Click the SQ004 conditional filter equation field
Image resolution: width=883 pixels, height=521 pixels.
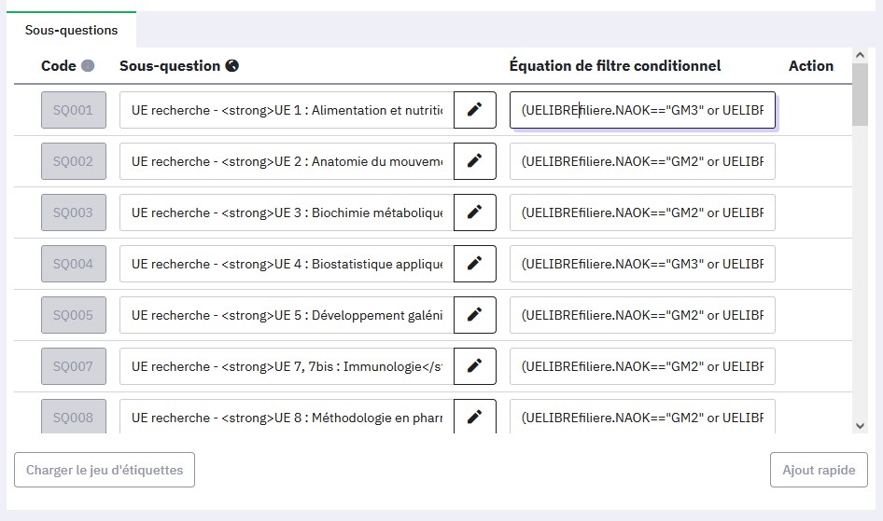[x=642, y=264]
